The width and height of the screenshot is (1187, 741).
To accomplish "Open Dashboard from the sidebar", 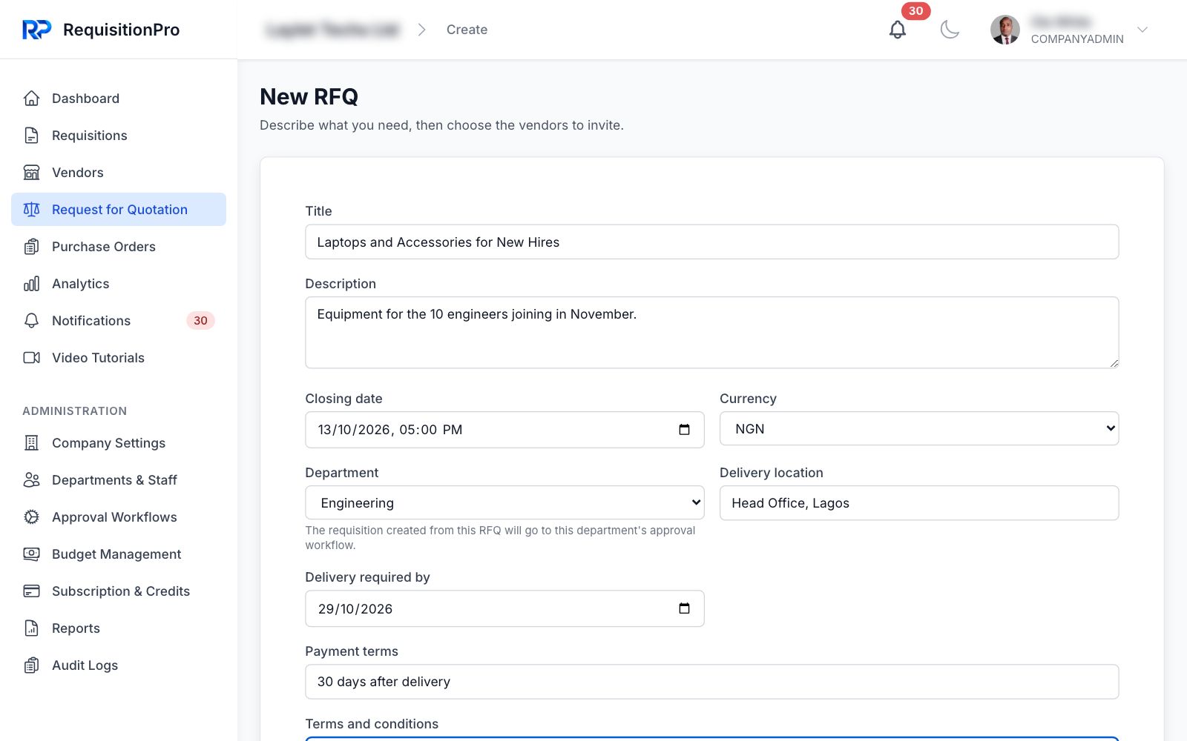I will 119,99.
